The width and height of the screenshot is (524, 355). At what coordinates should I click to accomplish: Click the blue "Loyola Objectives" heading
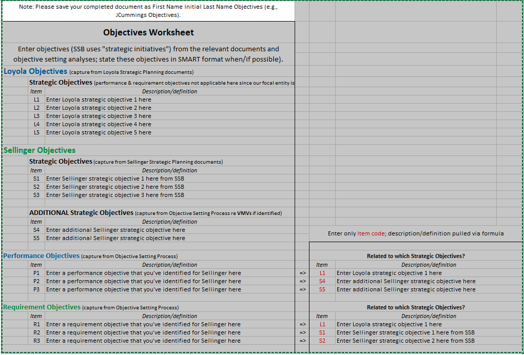pyautogui.click(x=35, y=71)
